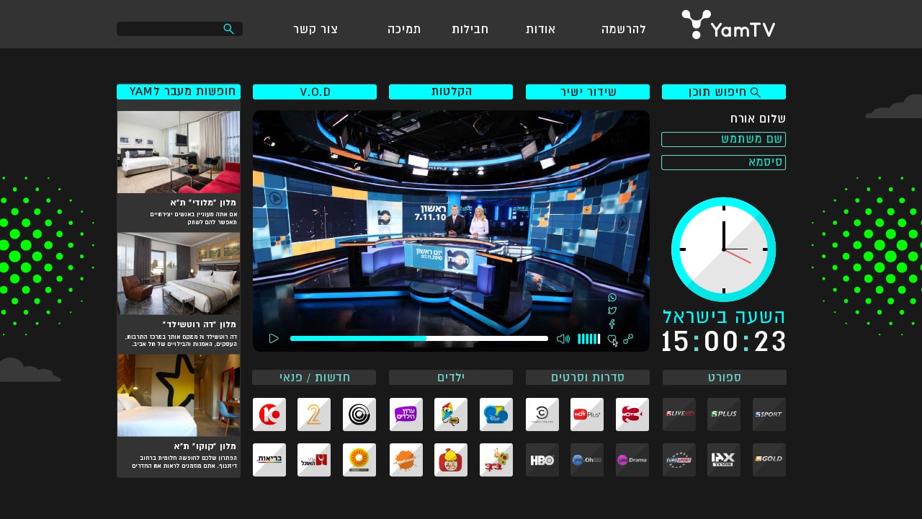The width and height of the screenshot is (922, 519).
Task: Open the Melody hotel room thumbnail
Action: (179, 152)
